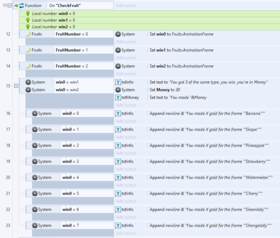This screenshot has width=280, height=238.
Task: Click System gear icon in Set Money action
Action: [118, 90]
